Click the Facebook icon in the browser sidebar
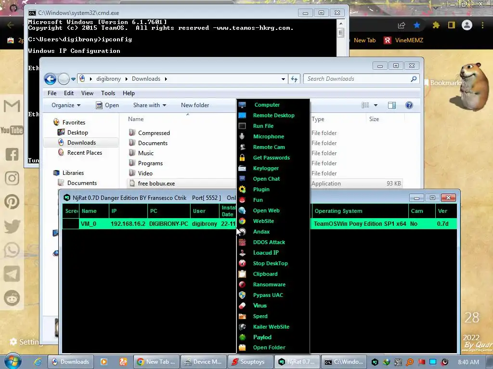The height and width of the screenshot is (369, 493). coord(12,154)
